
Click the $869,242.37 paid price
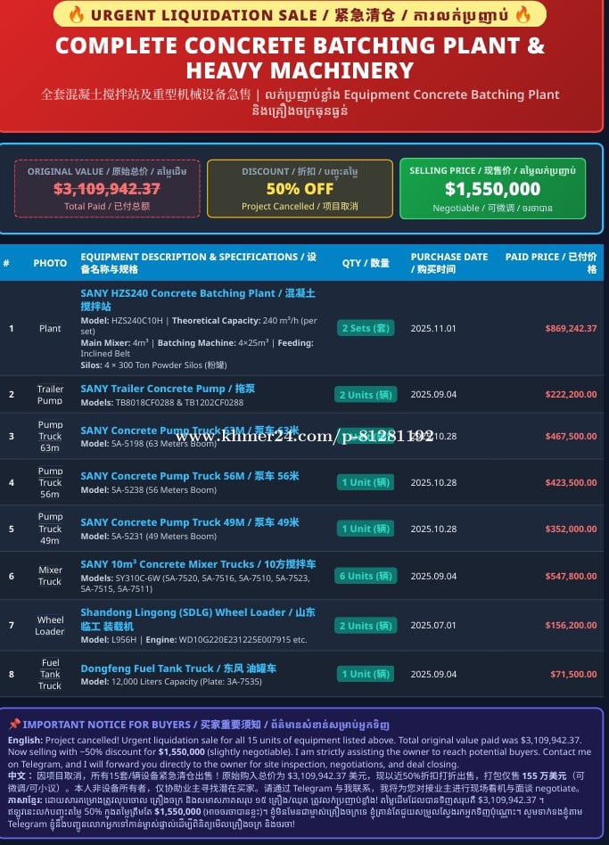tap(571, 328)
